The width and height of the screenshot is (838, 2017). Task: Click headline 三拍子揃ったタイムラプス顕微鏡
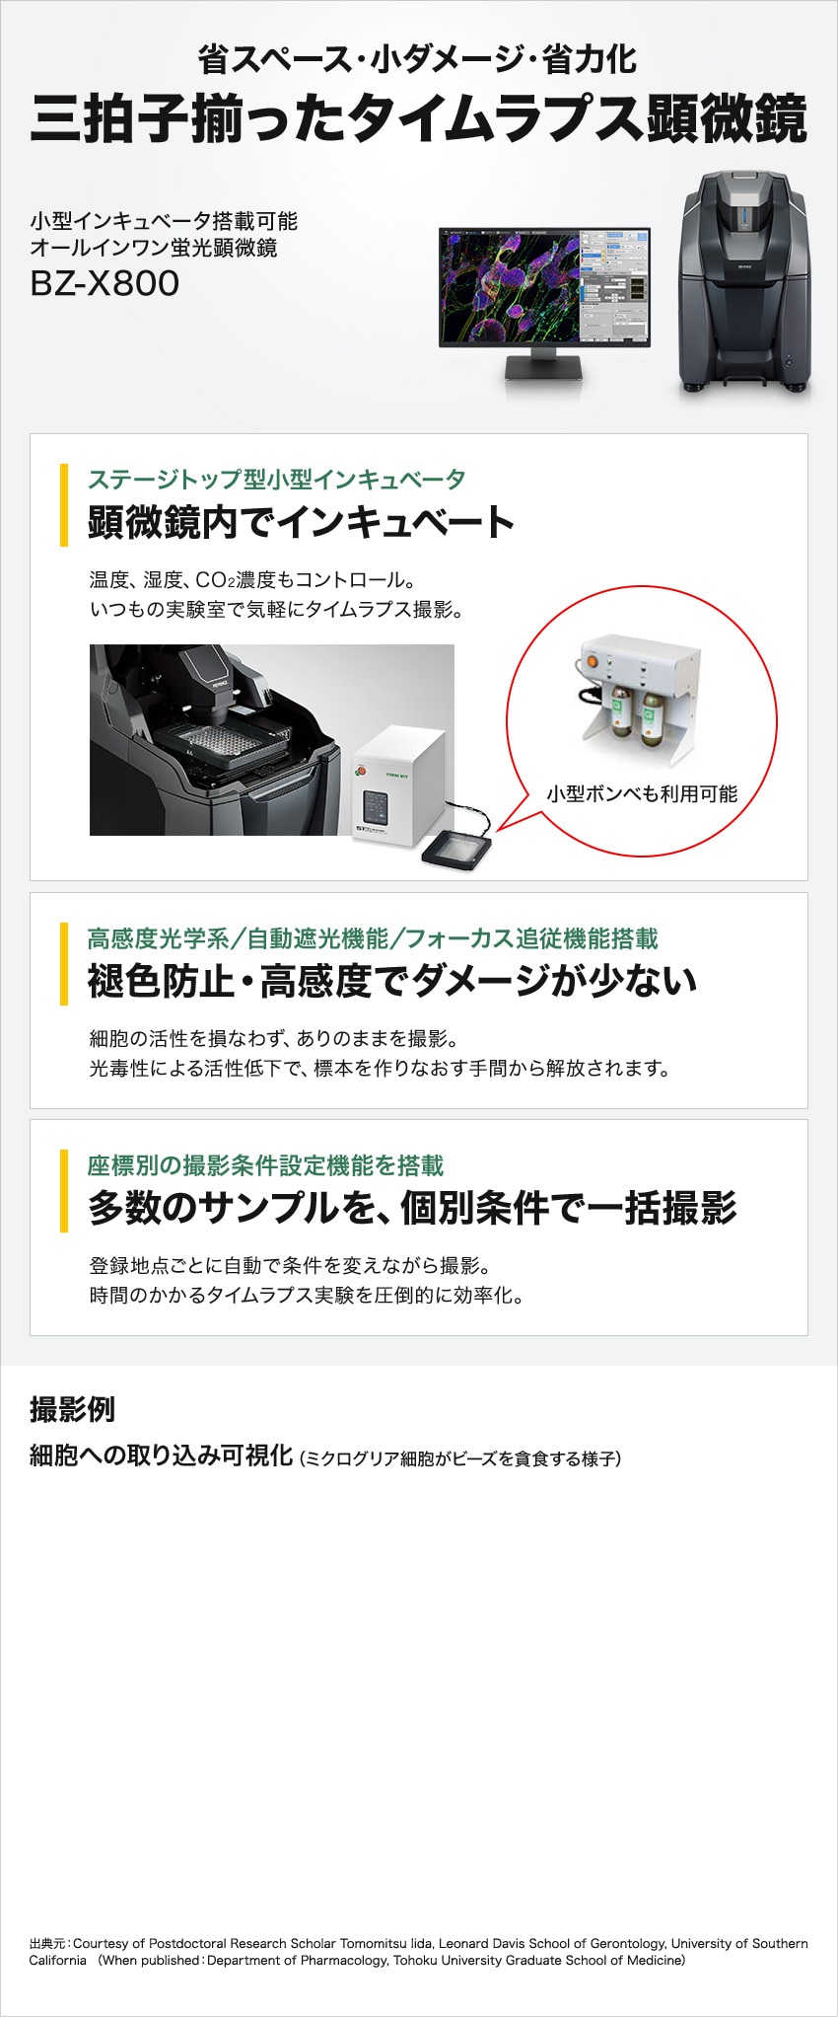point(419,118)
